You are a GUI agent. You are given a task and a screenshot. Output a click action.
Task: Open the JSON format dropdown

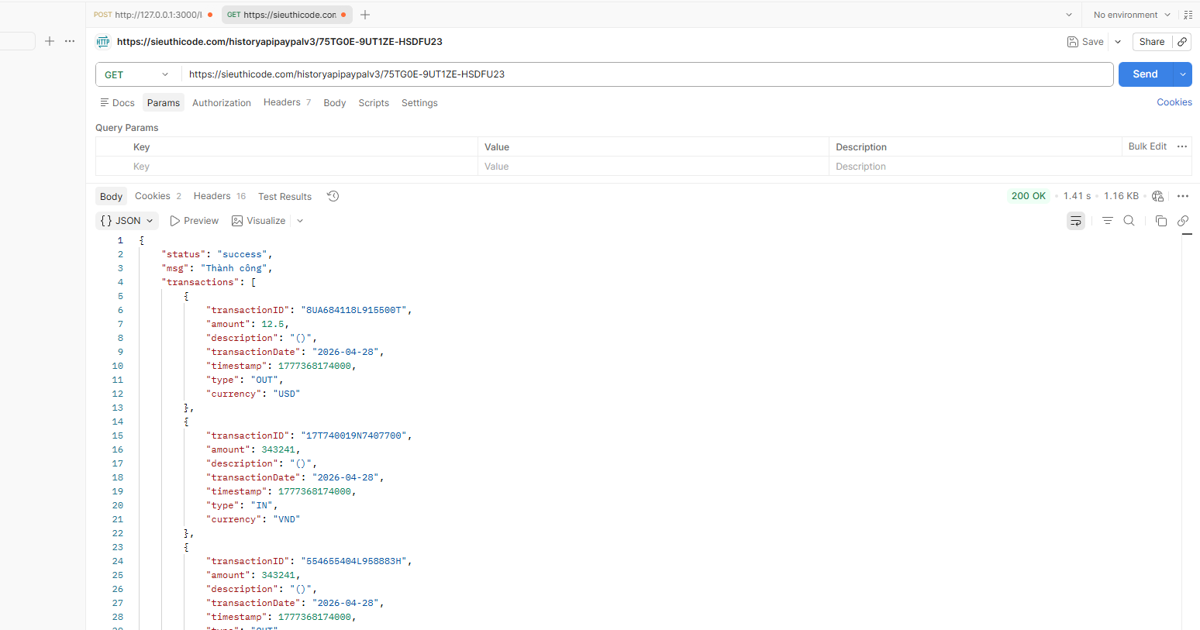(x=127, y=221)
